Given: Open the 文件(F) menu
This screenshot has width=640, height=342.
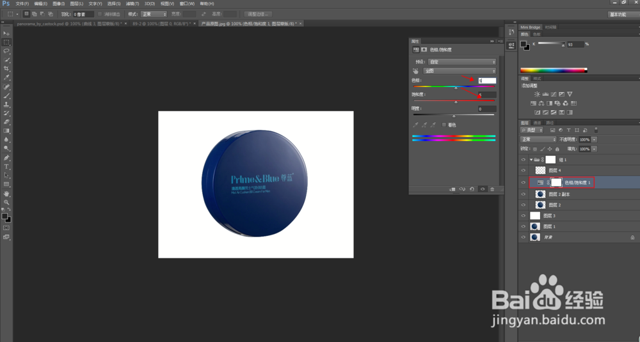Looking at the screenshot, I should point(22,4).
